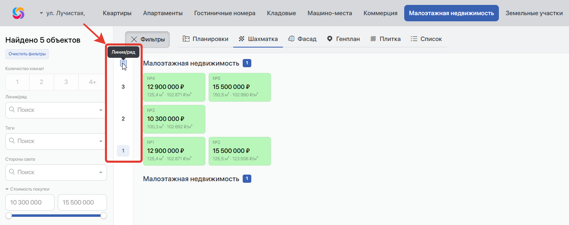Click the Линия/ряд icon above row numbers
The width and height of the screenshot is (569, 225).
click(x=123, y=64)
